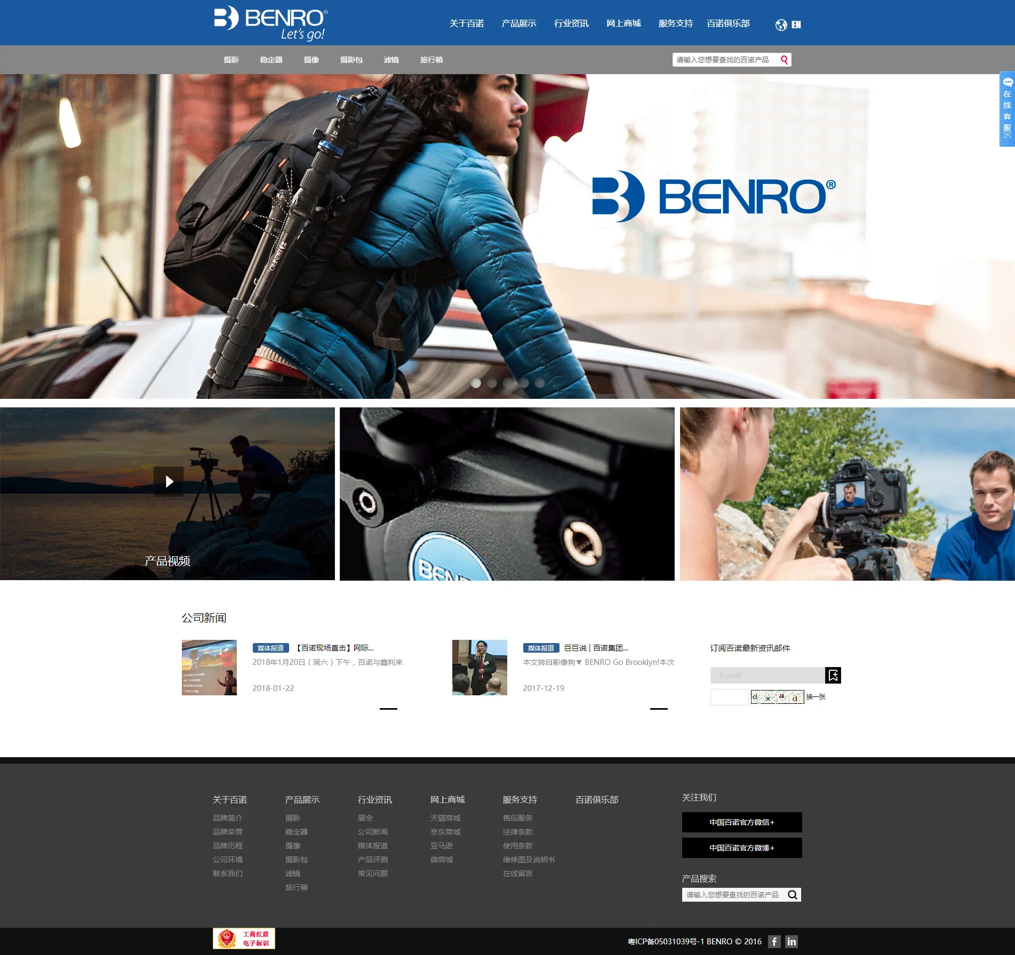The width and height of the screenshot is (1015, 955).
Task: Click the globe language icon
Action: pyautogui.click(x=781, y=25)
